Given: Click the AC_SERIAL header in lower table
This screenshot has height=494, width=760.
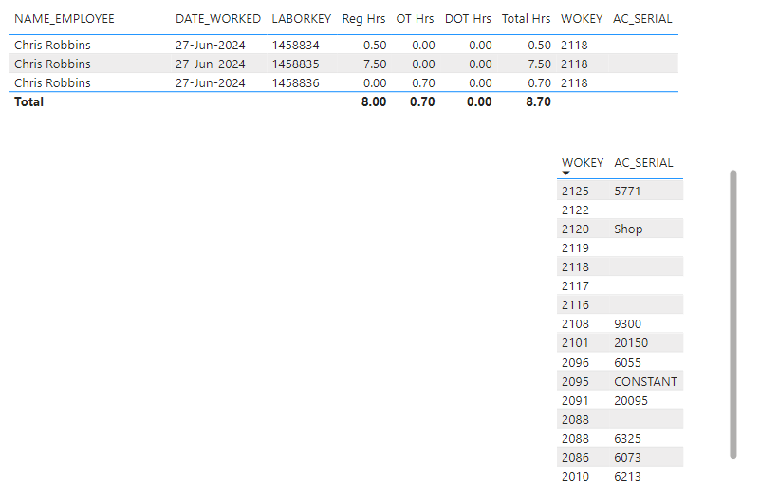Looking at the screenshot, I should point(643,163).
